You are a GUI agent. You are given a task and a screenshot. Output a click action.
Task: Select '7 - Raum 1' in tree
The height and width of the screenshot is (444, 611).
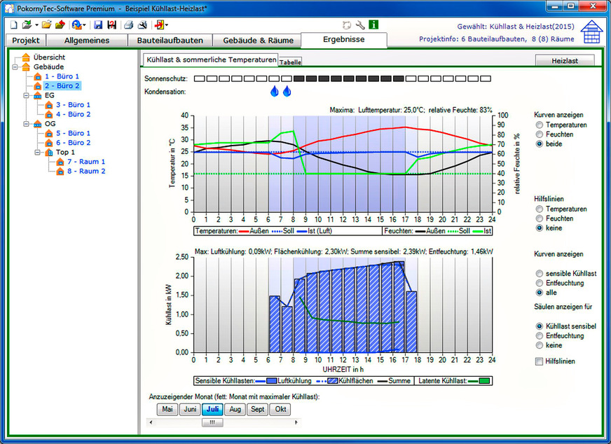[x=85, y=162]
